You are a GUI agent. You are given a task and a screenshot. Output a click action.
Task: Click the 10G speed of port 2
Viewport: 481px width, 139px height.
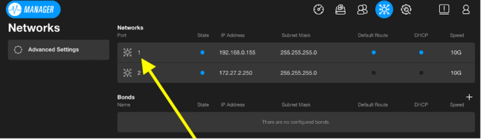[456, 73]
